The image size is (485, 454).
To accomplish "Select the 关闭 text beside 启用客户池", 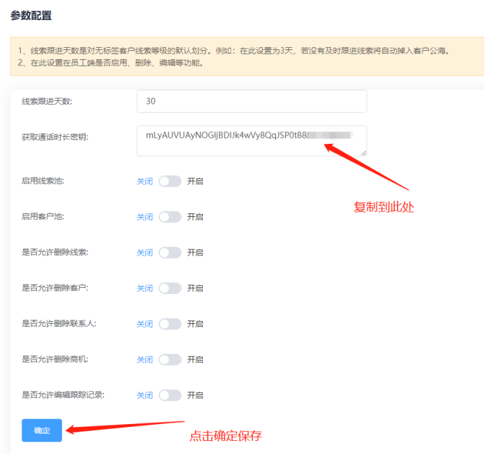I will coord(145,217).
